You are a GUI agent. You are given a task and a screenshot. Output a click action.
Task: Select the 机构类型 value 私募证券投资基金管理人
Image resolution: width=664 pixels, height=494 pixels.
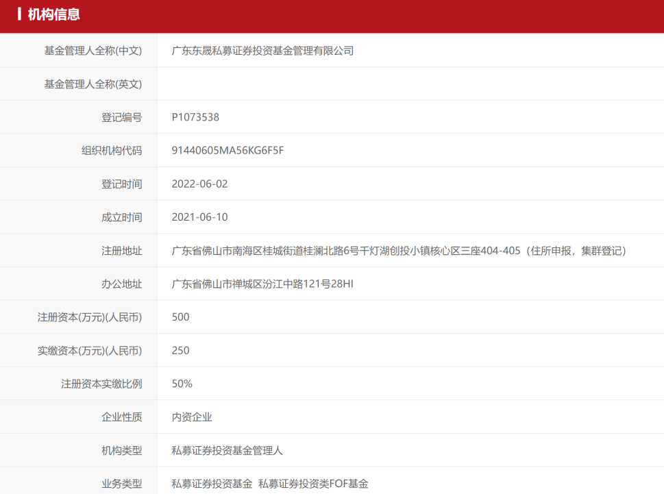[228, 450]
